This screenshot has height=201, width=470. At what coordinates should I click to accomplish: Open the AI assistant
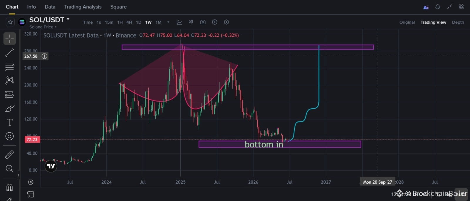point(426,7)
